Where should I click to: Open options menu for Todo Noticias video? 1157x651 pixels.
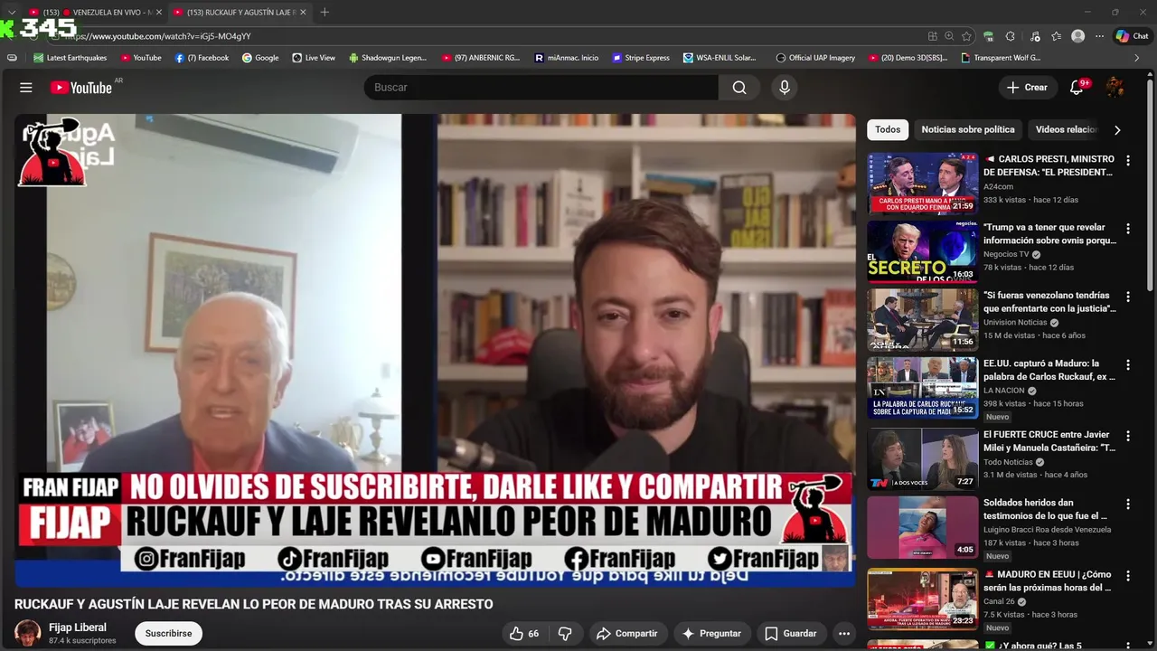tap(1127, 436)
